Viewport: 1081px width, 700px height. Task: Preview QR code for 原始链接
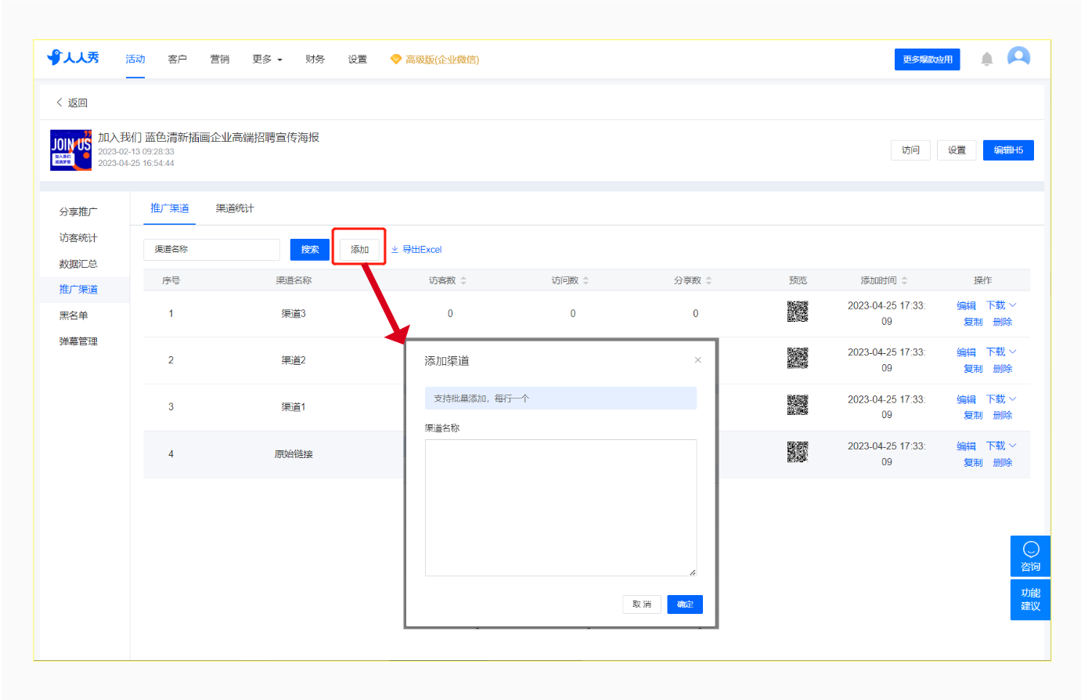pos(798,452)
